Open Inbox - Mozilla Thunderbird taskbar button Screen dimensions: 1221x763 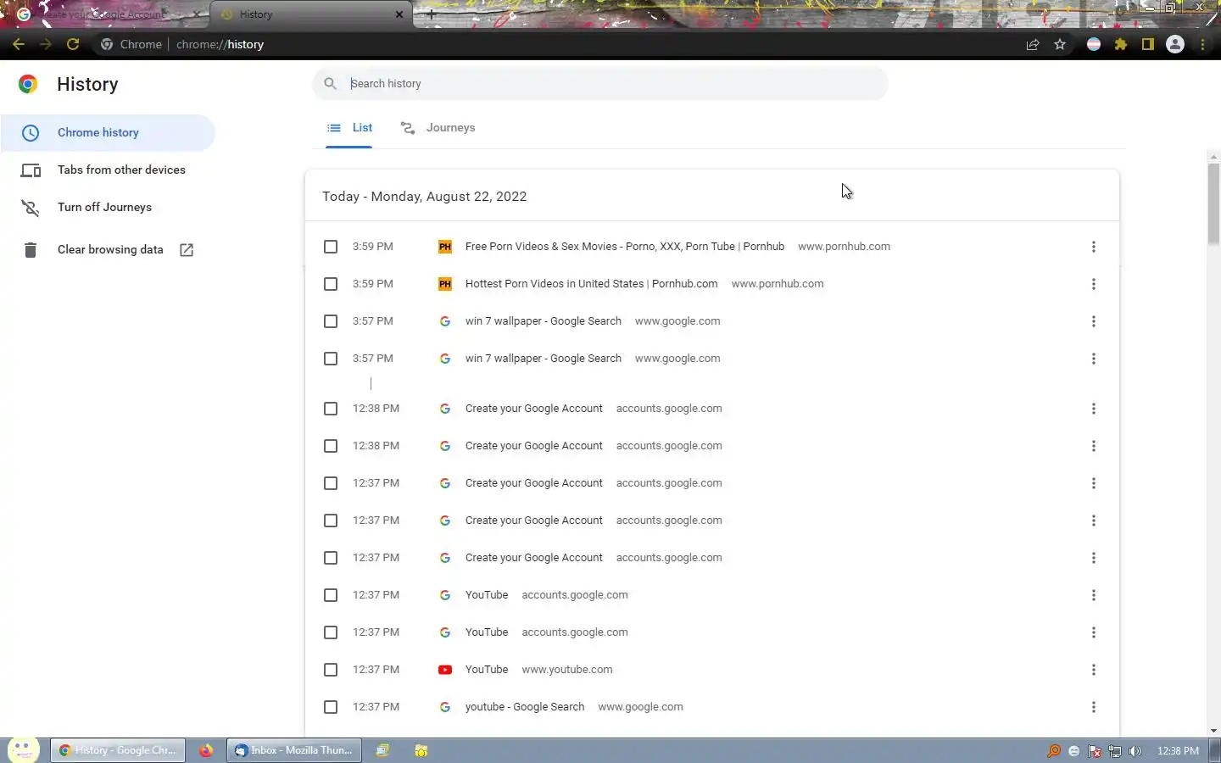tap(294, 750)
